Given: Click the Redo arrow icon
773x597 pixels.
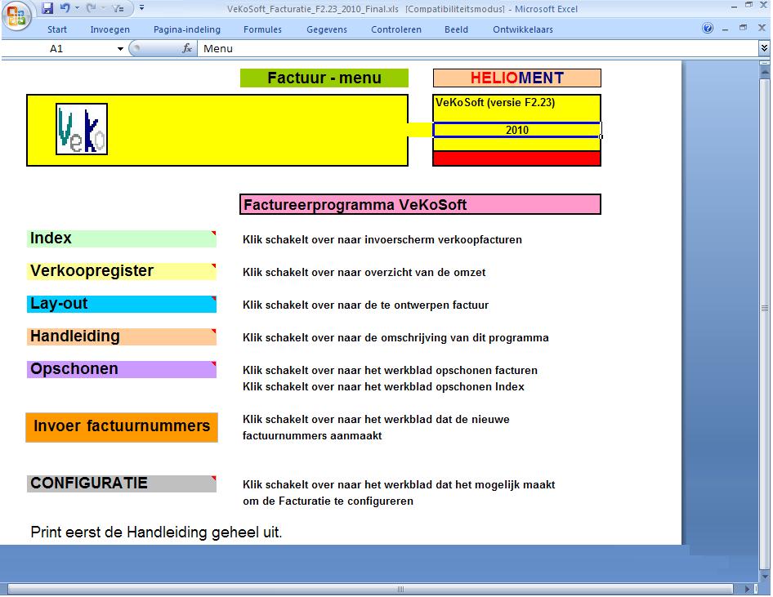Looking at the screenshot, I should [92, 9].
